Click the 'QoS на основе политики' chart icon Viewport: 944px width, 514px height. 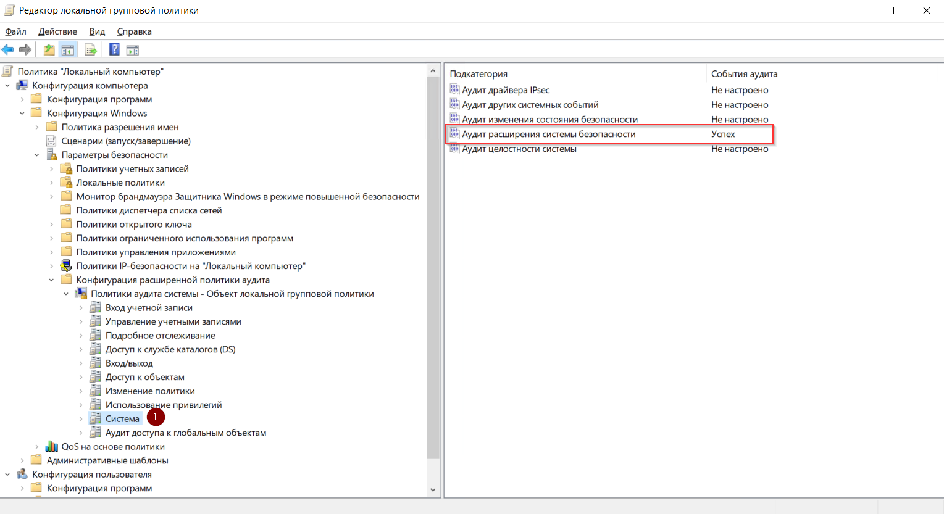(52, 447)
